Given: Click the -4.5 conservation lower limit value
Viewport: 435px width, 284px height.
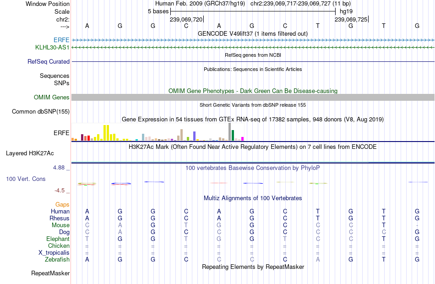Looking at the screenshot, I should pos(60,191).
